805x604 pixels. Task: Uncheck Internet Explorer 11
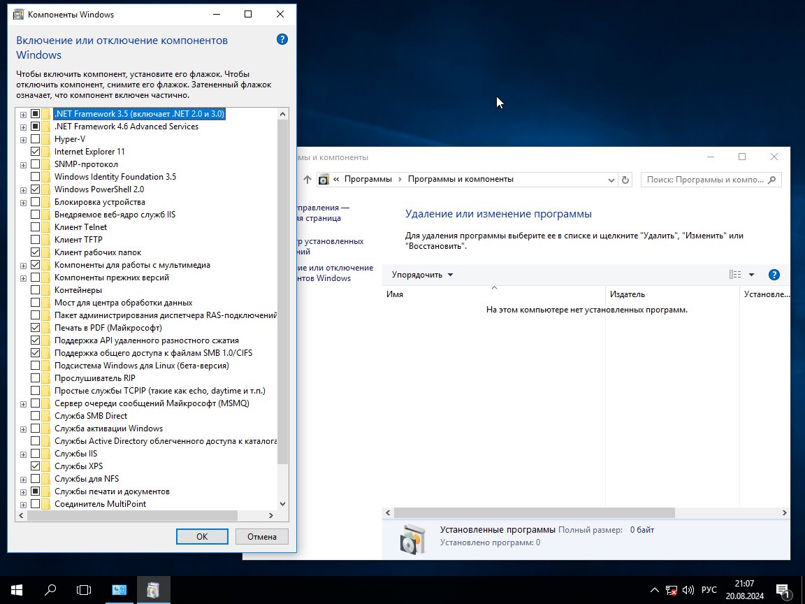(36, 152)
